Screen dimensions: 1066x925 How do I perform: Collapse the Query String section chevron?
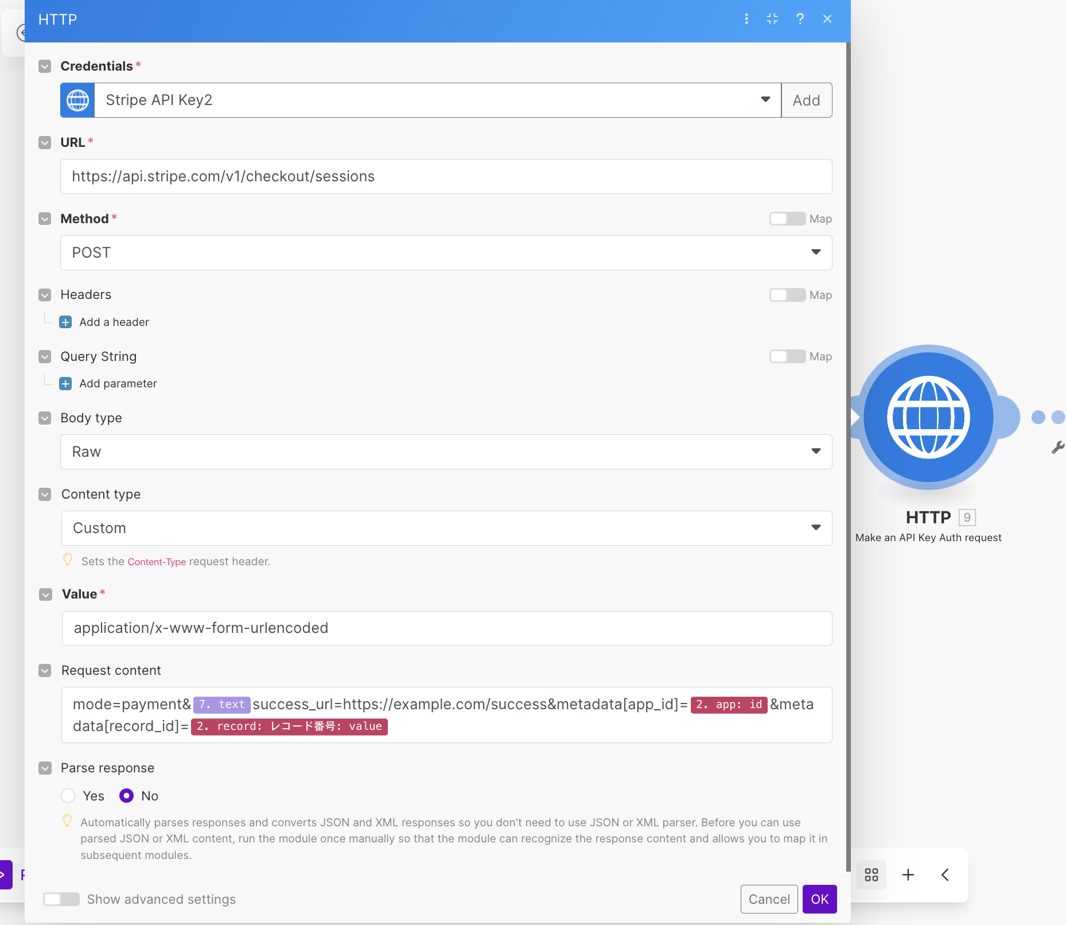(45, 357)
